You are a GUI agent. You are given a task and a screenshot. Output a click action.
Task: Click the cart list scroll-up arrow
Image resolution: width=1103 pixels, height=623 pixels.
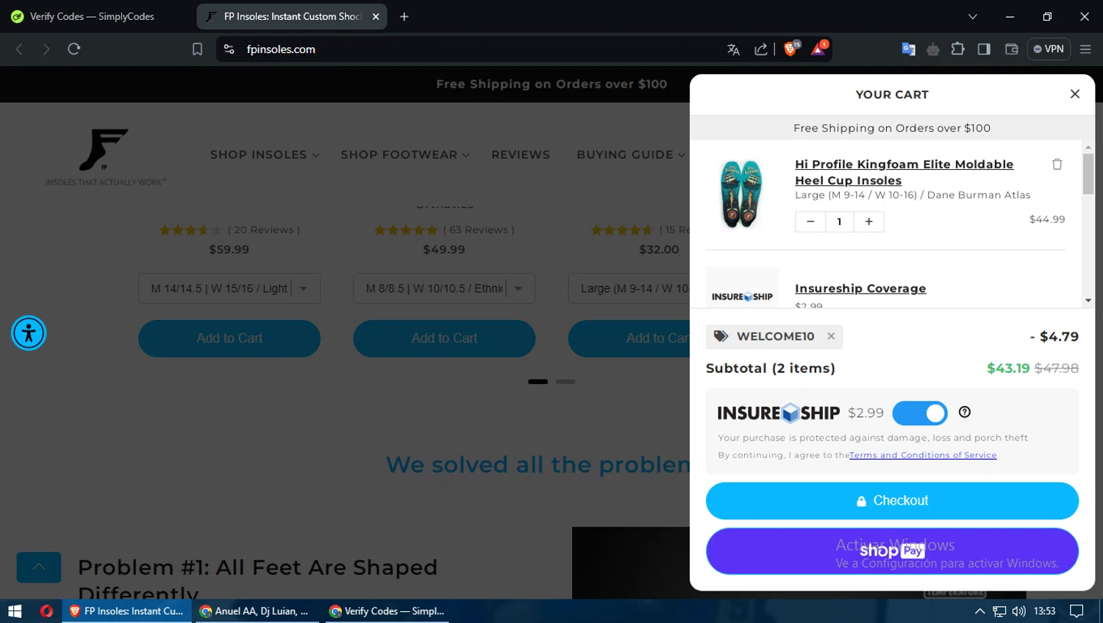coord(1088,148)
